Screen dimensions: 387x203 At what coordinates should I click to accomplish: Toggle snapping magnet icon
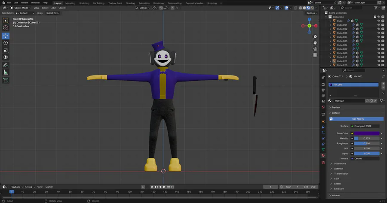pos(161,8)
